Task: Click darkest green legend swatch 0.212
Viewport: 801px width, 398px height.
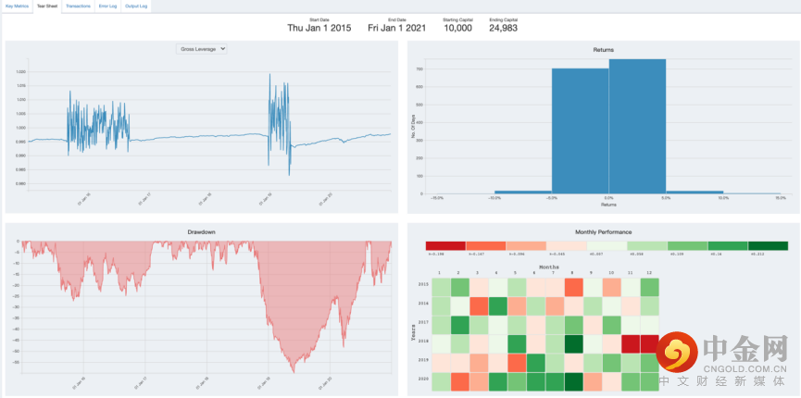Action: (x=768, y=246)
